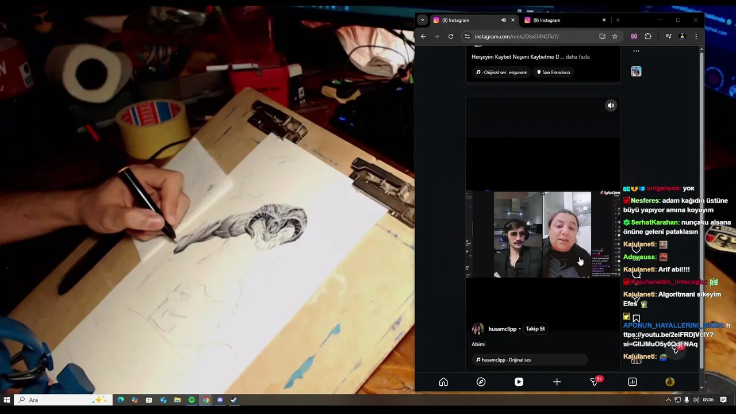View site information for instagram.com
Image resolution: width=736 pixels, height=414 pixels.
pos(467,36)
